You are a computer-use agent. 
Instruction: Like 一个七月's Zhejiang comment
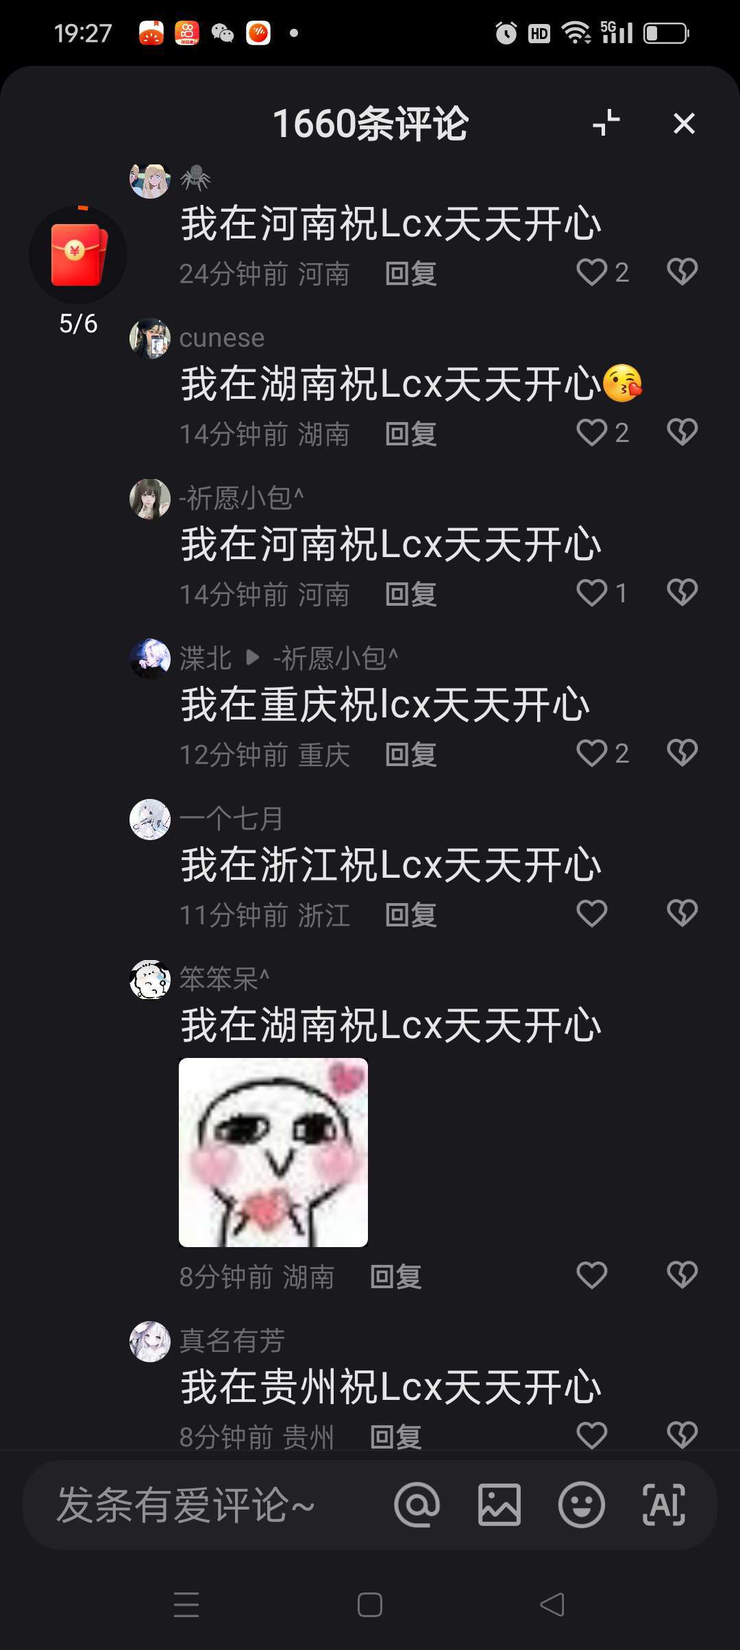tap(592, 913)
